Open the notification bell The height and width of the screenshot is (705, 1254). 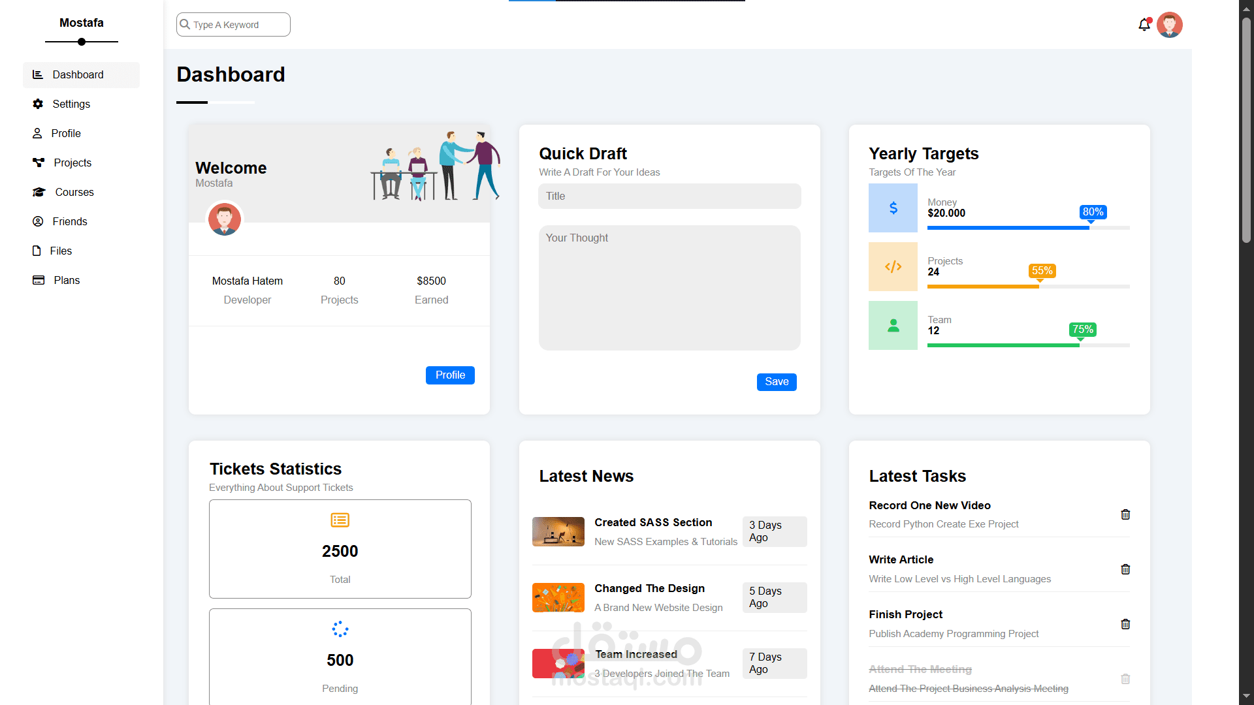1144,25
